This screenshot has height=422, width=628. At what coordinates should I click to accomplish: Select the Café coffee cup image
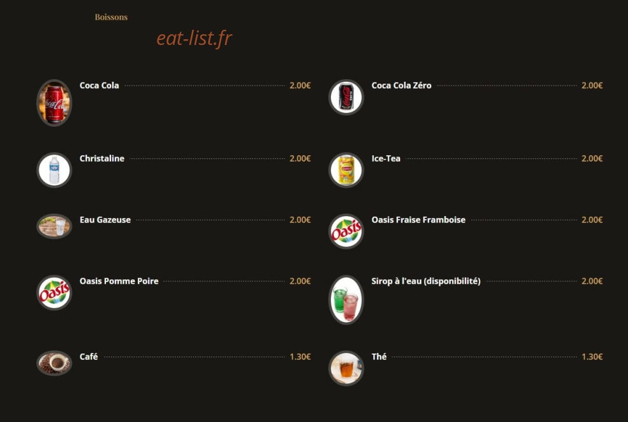54,363
